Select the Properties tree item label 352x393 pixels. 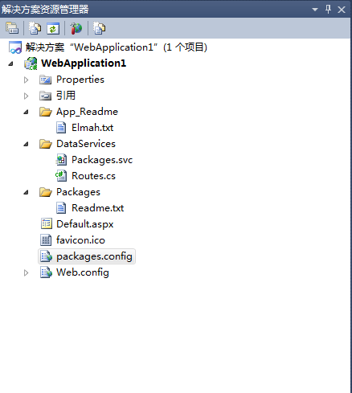pyautogui.click(x=80, y=80)
